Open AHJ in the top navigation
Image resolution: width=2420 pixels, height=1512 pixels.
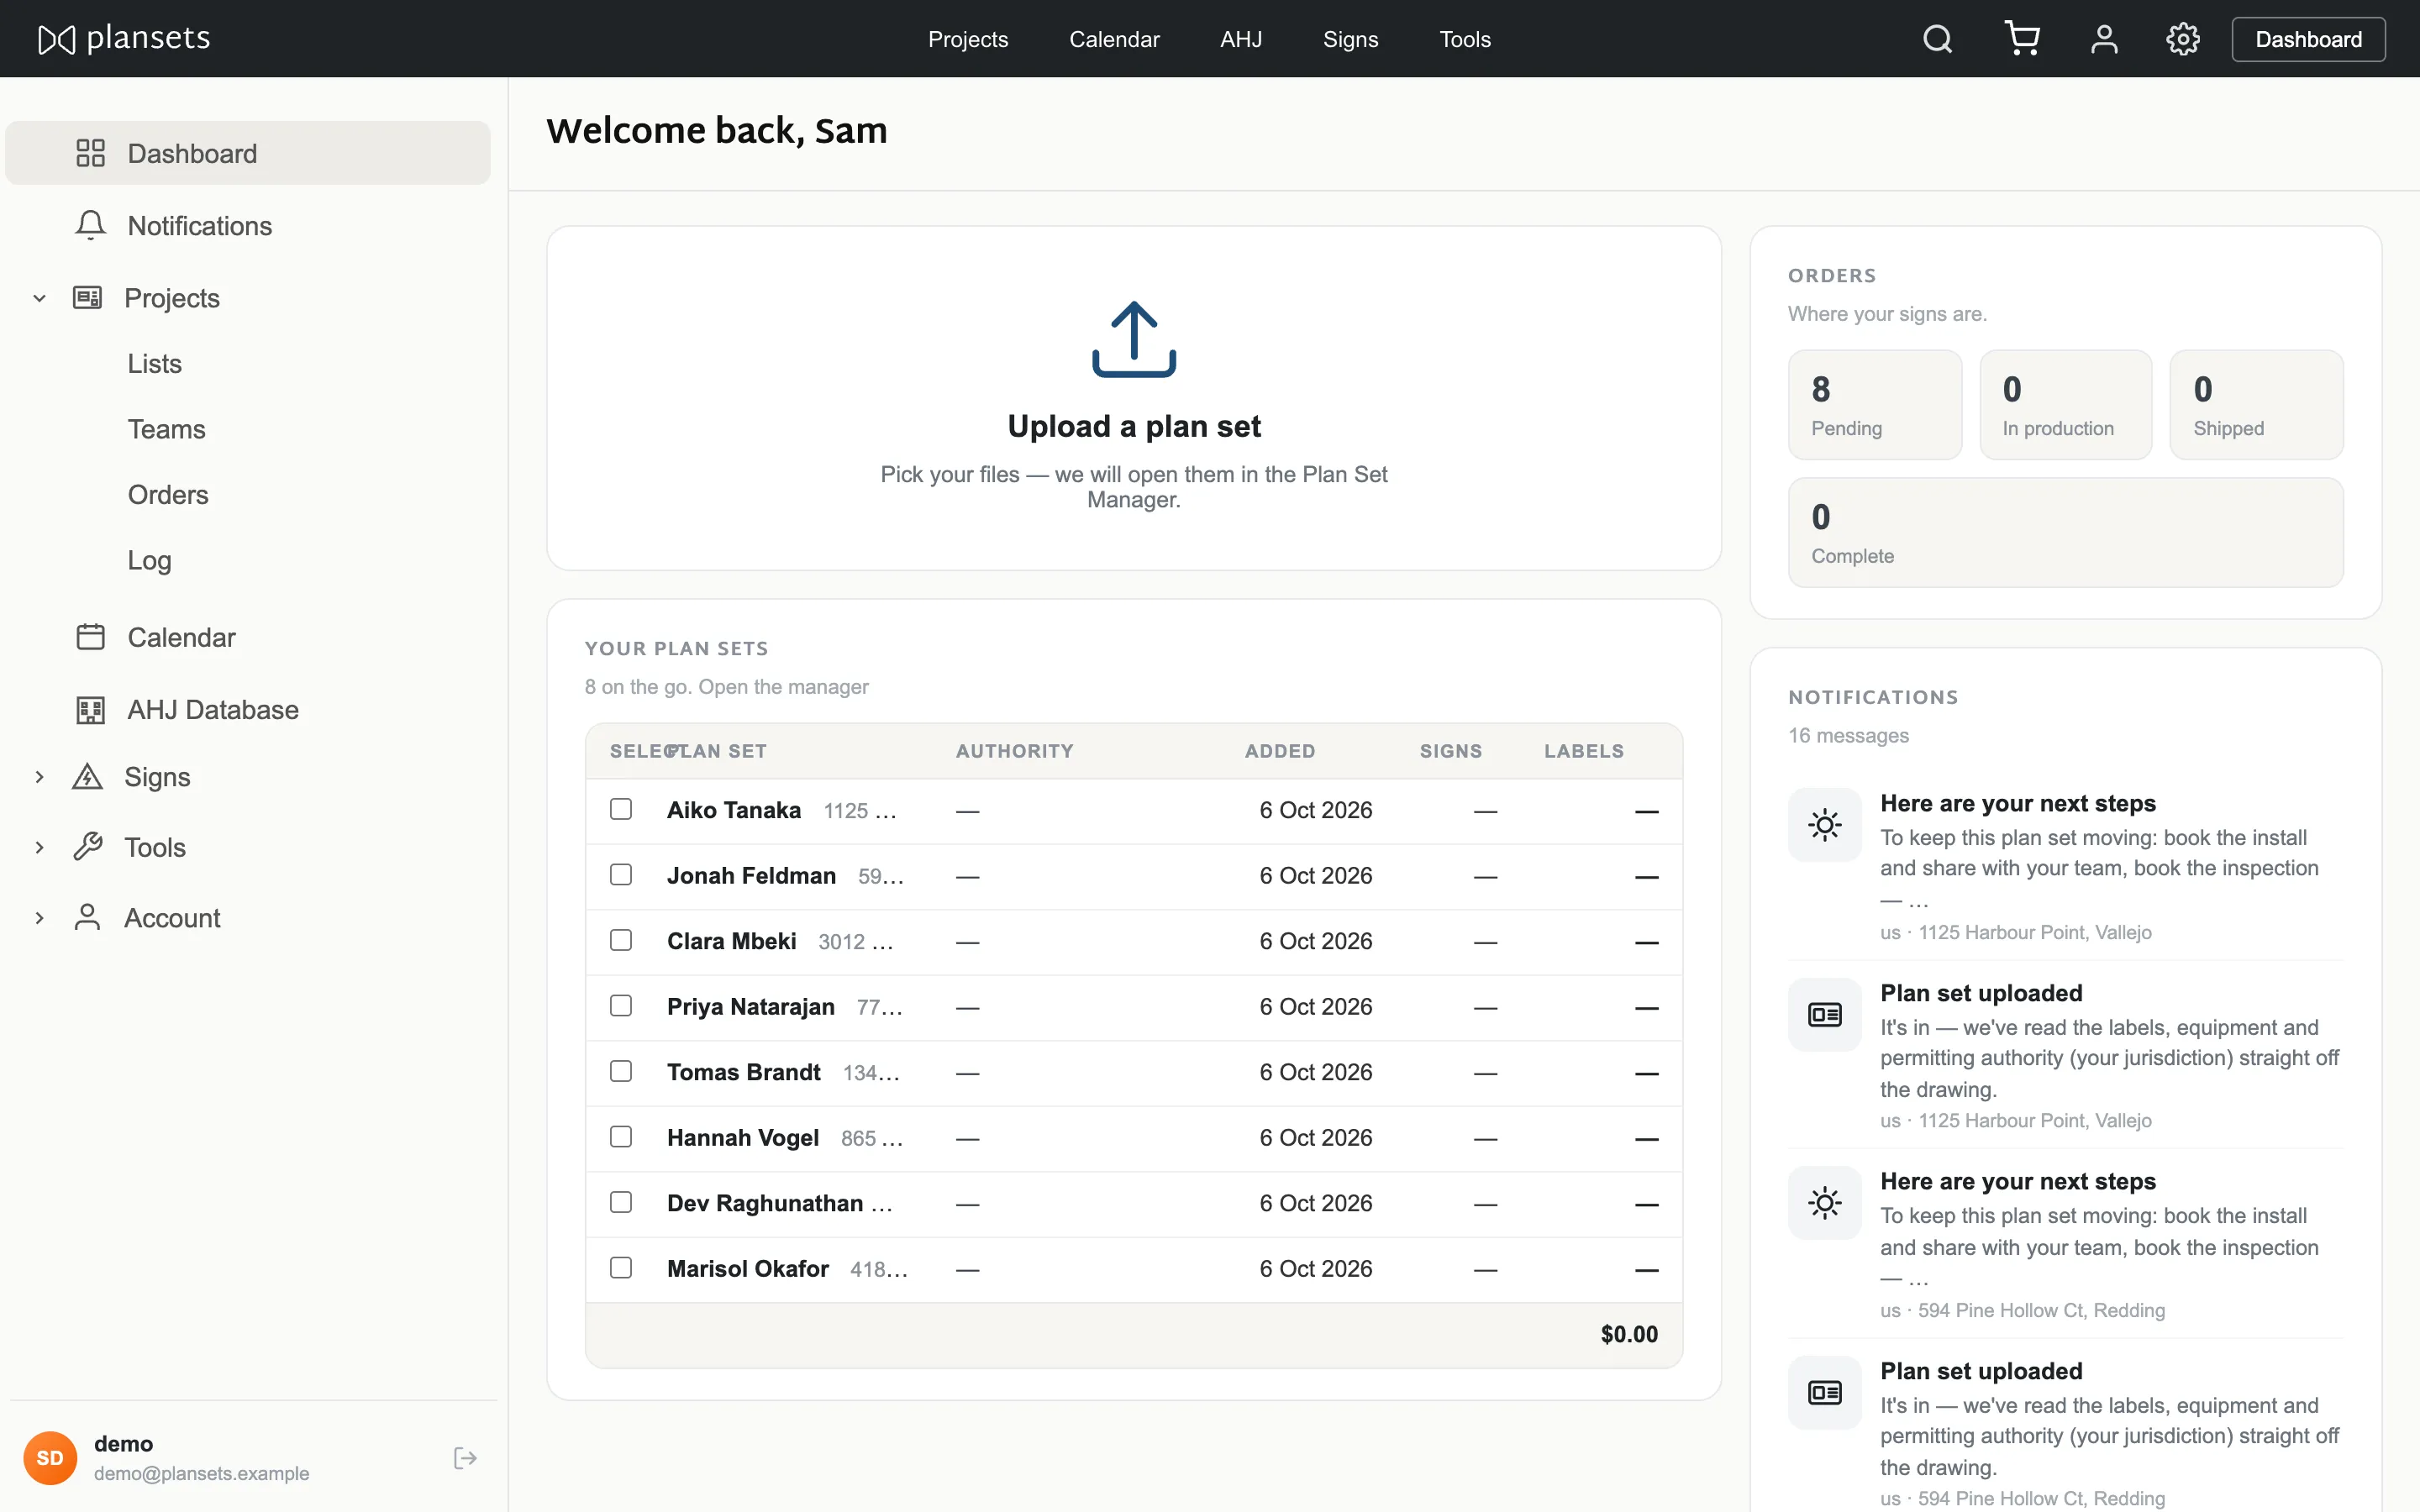tap(1240, 39)
